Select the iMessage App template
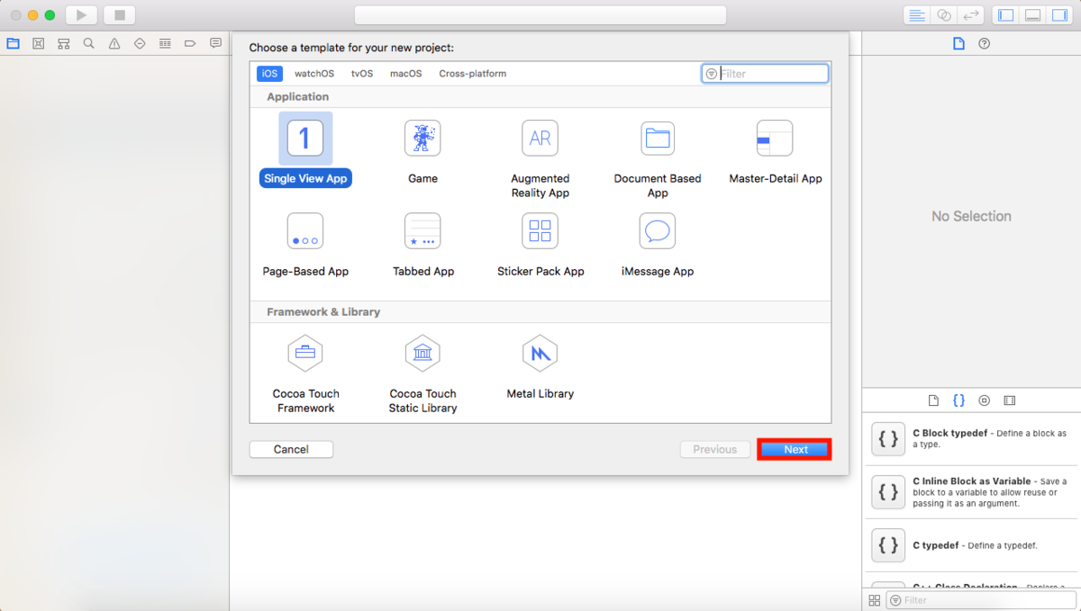This screenshot has height=611, width=1081. coord(658,245)
